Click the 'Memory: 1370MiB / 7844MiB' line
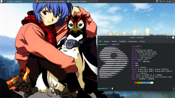This screenshot has width=175, height=98. [143, 79]
